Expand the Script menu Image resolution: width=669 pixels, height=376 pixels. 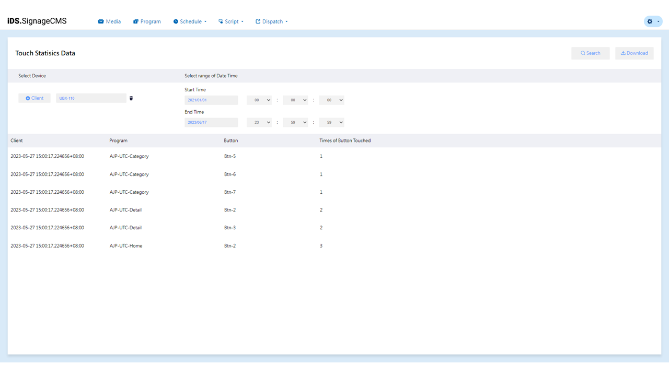tap(231, 21)
